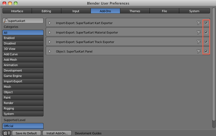Click Save As Default button
Viewport: 216px width, 136px height.
point(26,133)
